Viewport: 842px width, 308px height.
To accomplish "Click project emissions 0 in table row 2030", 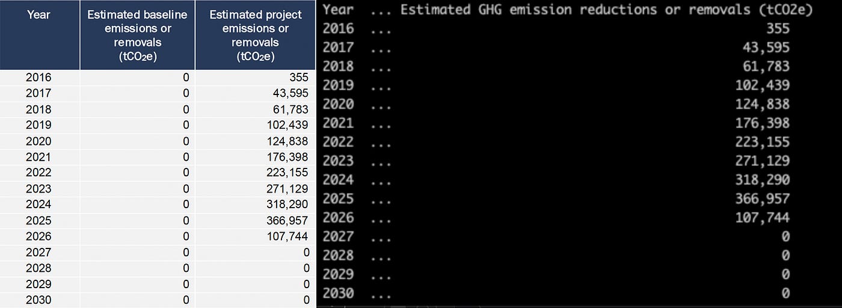I will point(306,300).
